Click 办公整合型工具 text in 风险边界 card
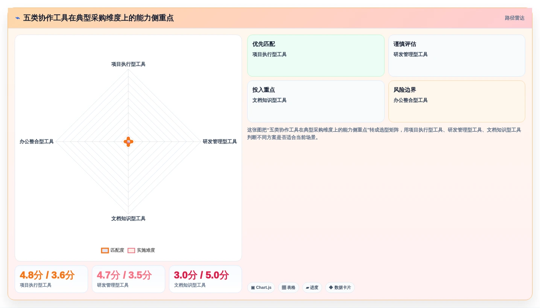This screenshot has width=540, height=308. pyautogui.click(x=411, y=100)
